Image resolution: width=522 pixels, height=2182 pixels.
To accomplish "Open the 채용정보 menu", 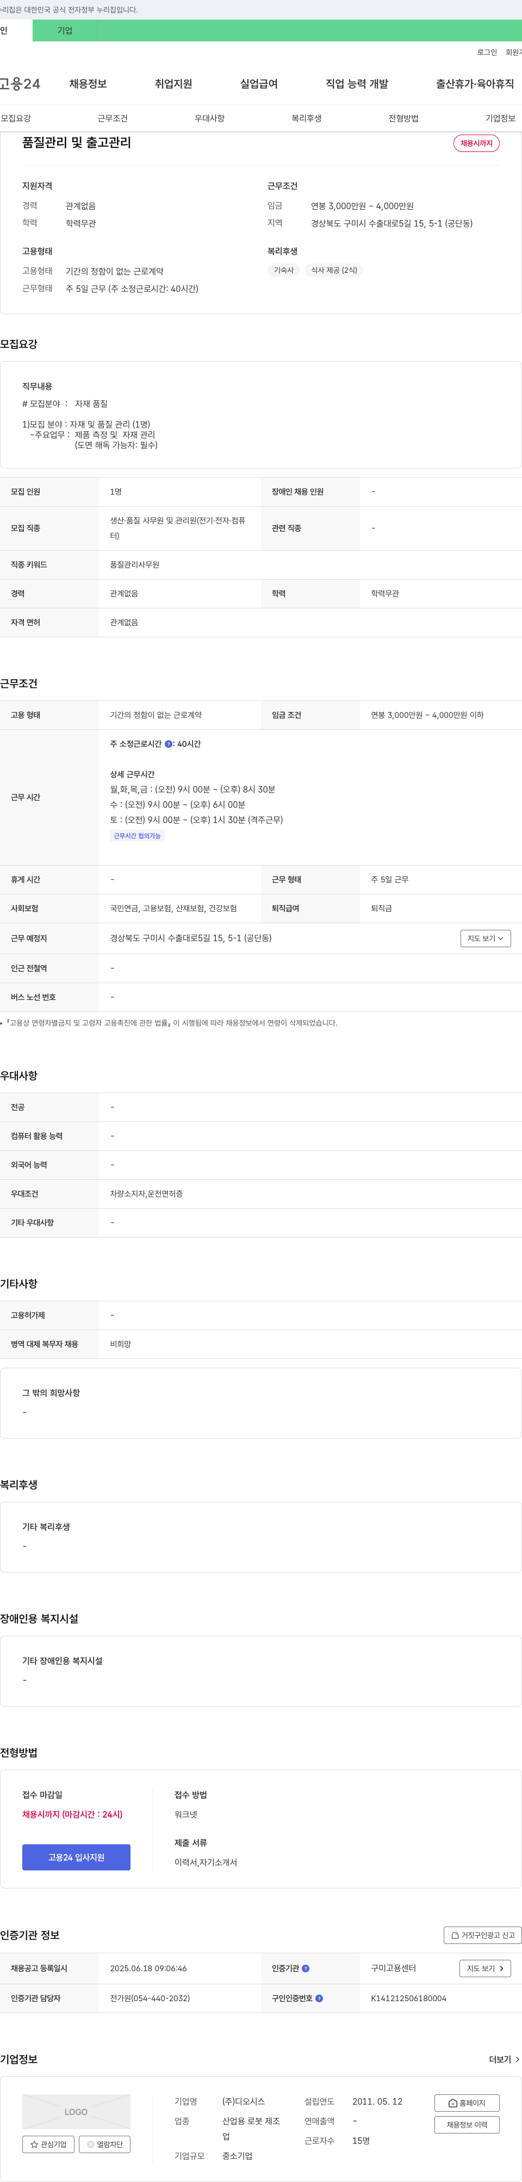I will tap(88, 84).
